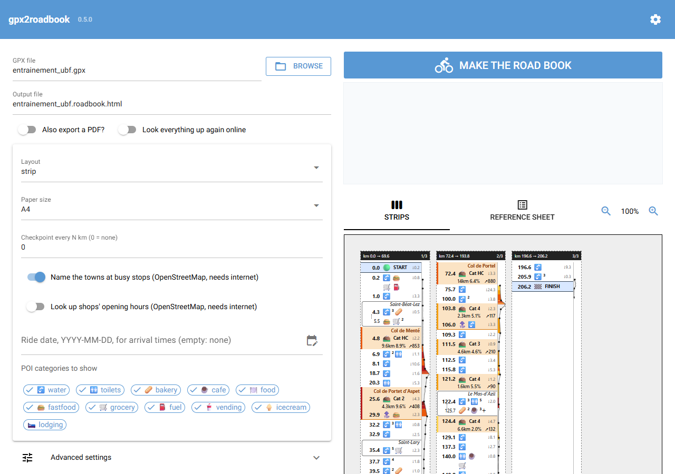Click the water icon at km 75.7

462,290
